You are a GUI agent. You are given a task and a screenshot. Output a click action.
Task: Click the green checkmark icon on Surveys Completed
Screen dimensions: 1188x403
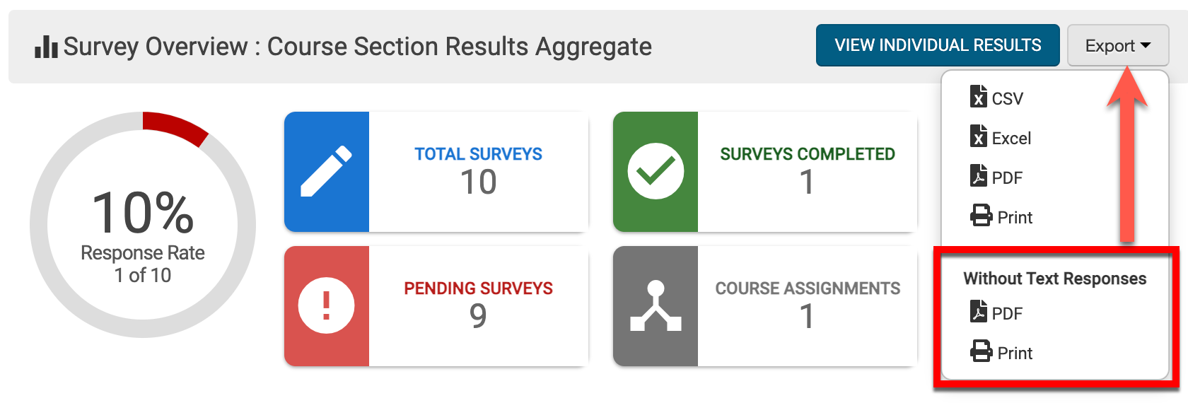656,172
